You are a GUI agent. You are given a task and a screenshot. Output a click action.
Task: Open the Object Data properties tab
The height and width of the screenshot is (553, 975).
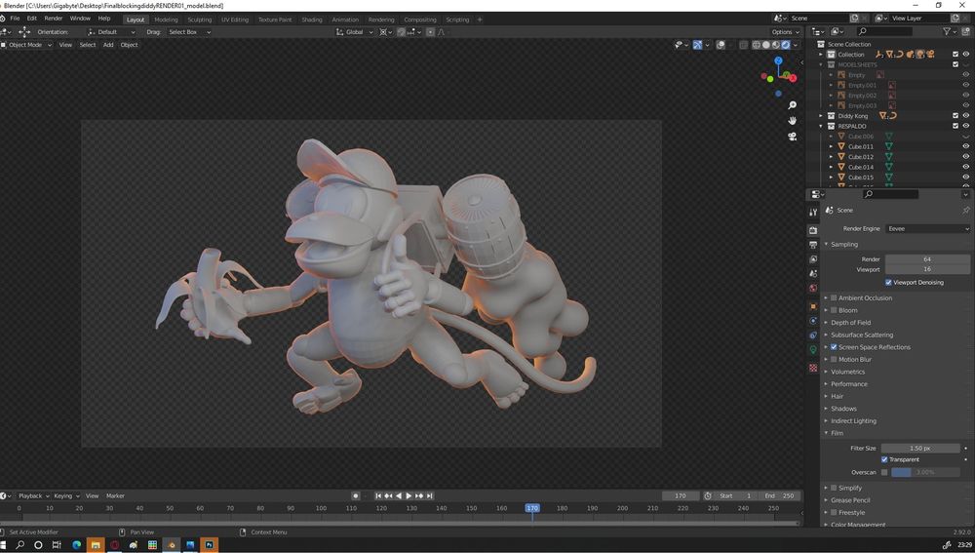(813, 349)
